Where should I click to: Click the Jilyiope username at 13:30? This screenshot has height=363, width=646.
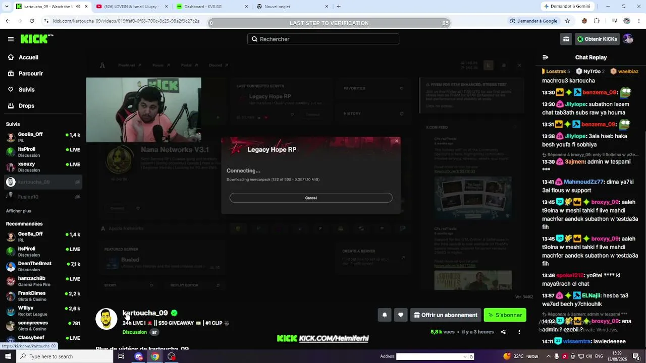(576, 104)
